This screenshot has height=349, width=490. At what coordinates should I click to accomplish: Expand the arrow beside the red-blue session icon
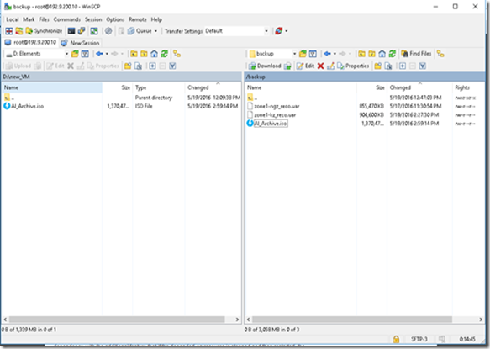click(x=287, y=31)
